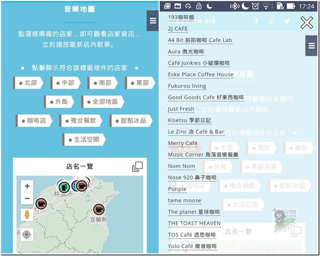Image resolution: width=320 pixels, height=256 pixels.
Task: Filter stores by 中部 tag
Action: [66, 83]
